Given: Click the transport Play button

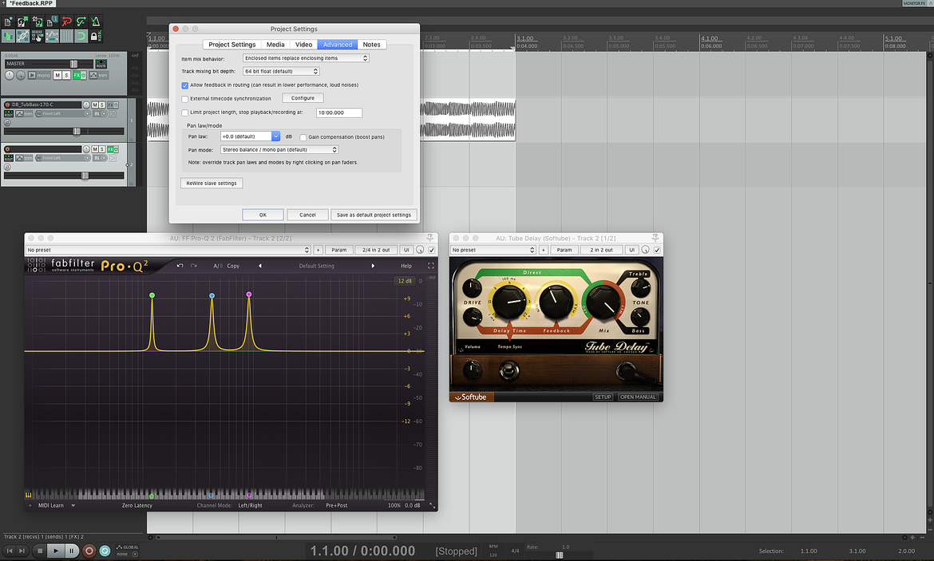Looking at the screenshot, I should point(55,551).
